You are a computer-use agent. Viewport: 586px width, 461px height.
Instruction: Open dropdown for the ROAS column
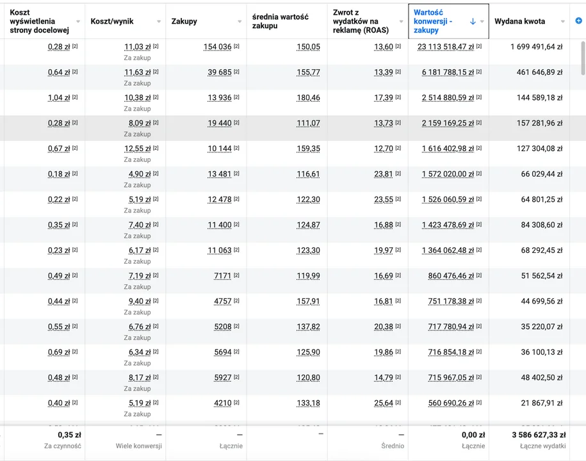coord(401,22)
